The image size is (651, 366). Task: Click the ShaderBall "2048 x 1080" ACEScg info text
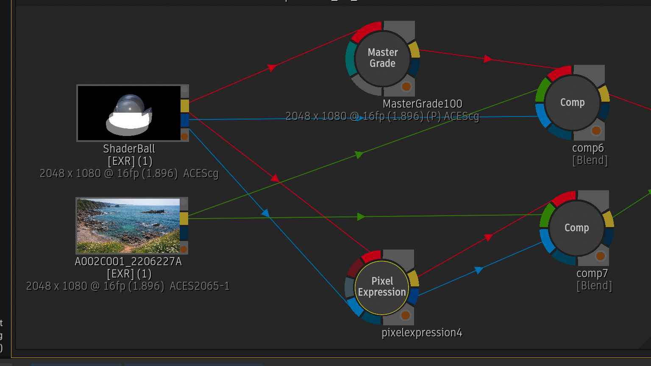129,173
